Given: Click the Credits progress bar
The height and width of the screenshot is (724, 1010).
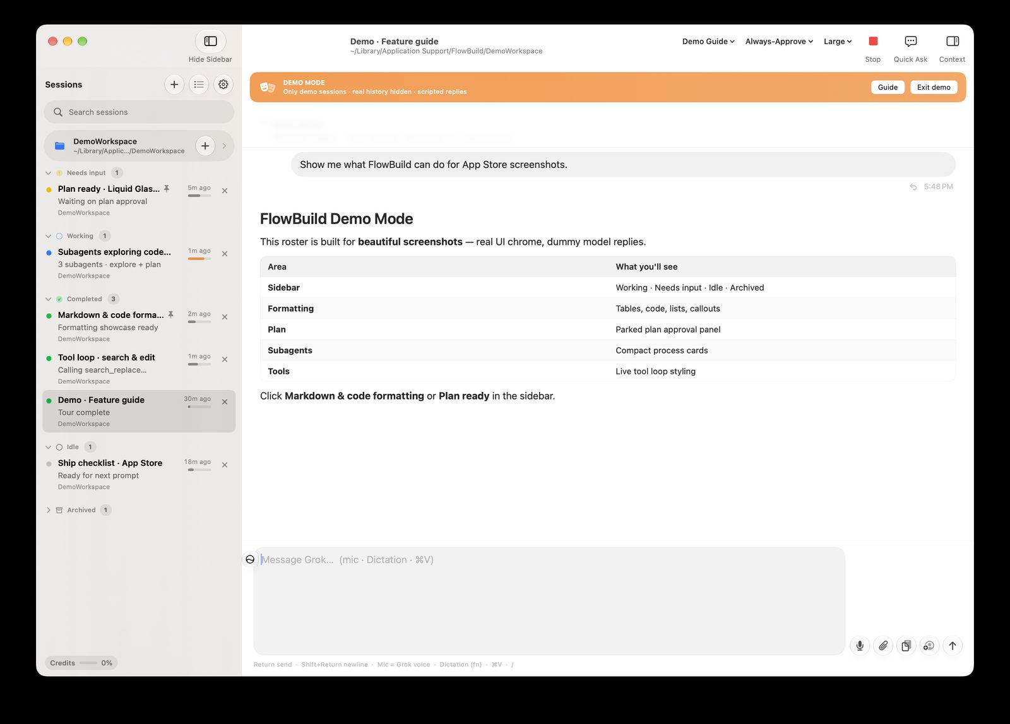Looking at the screenshot, I should [x=88, y=663].
